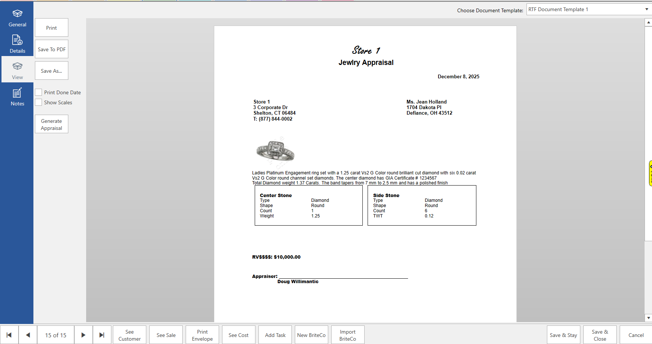Screen dimensions: 652x344
Task: Toggle the Show Scales checkbox
Action: click(x=39, y=102)
